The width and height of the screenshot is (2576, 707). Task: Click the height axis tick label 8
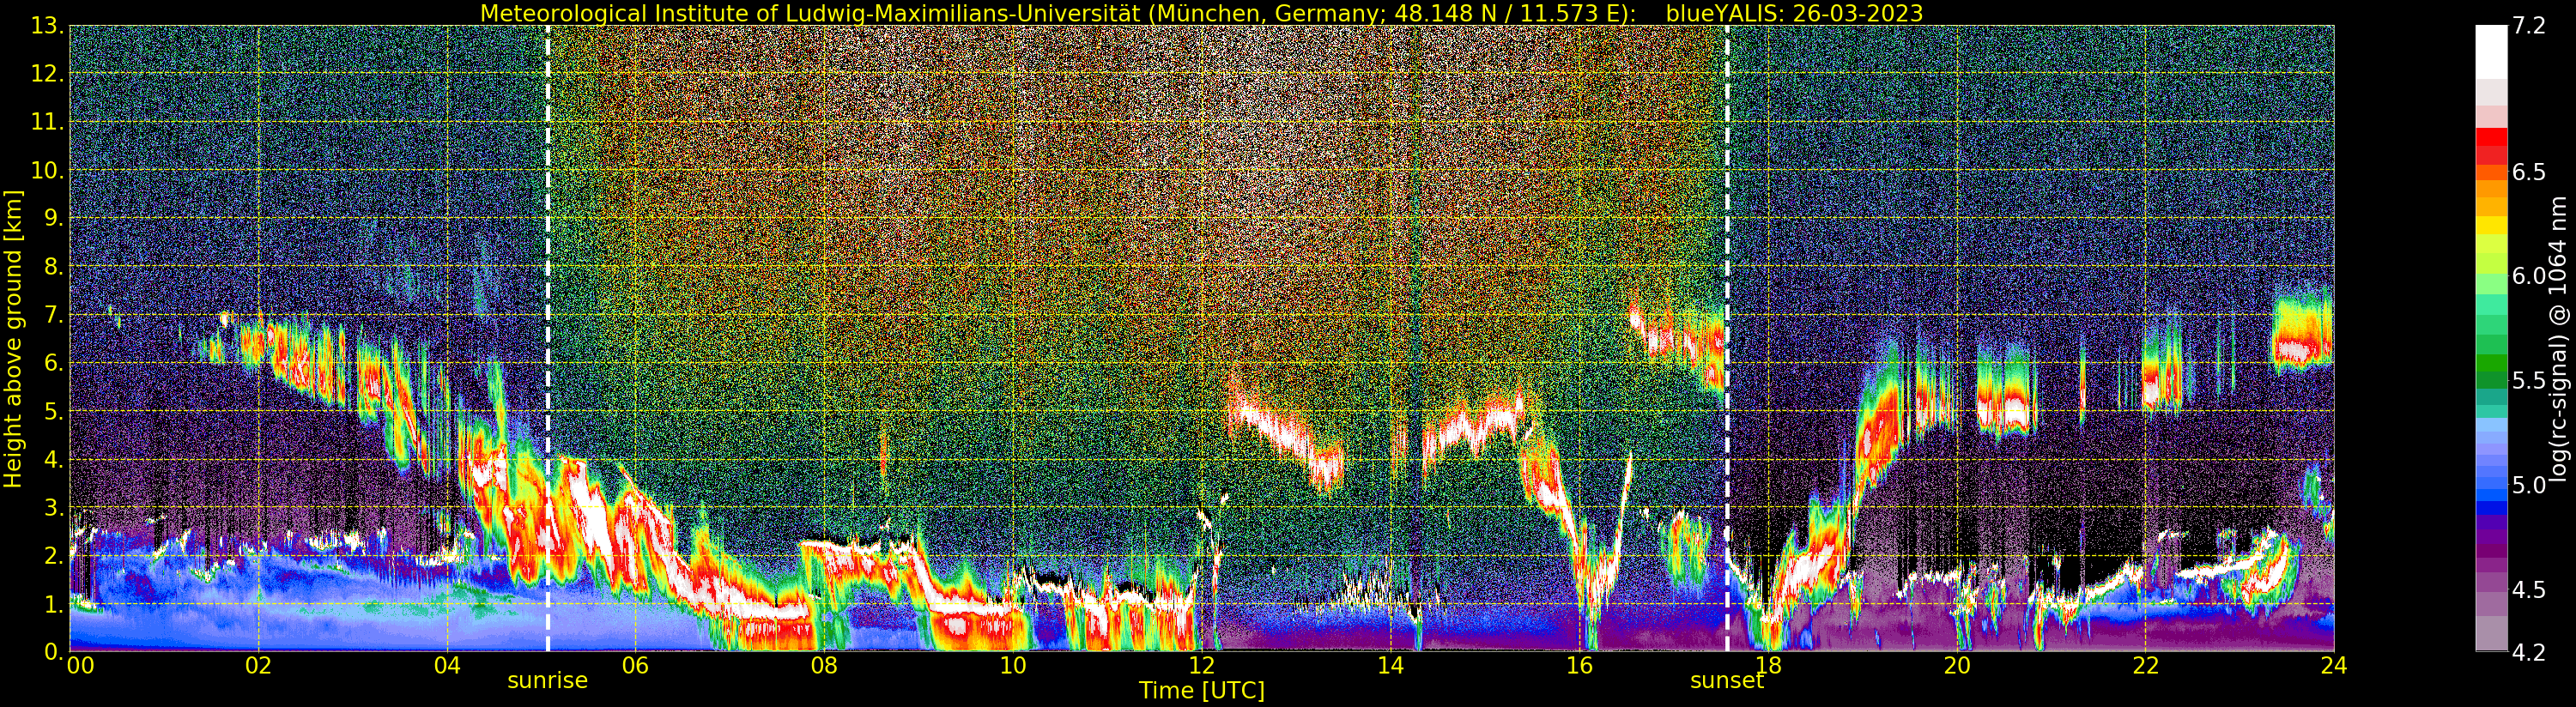54,267
